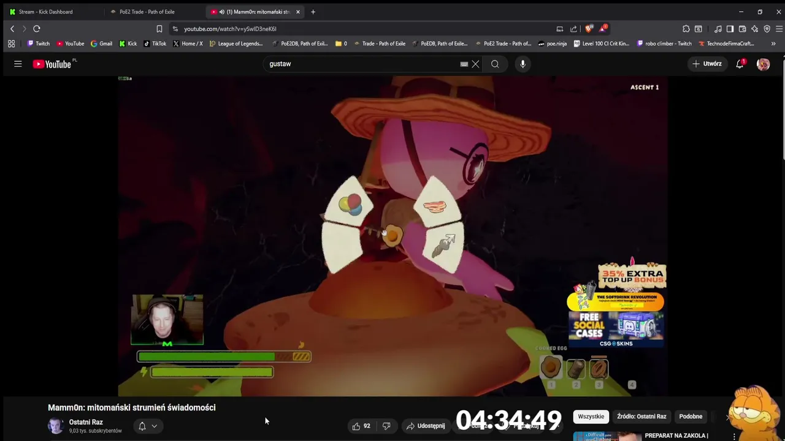Open site settings icon in address bar
This screenshot has width=785, height=441.
coord(175,29)
